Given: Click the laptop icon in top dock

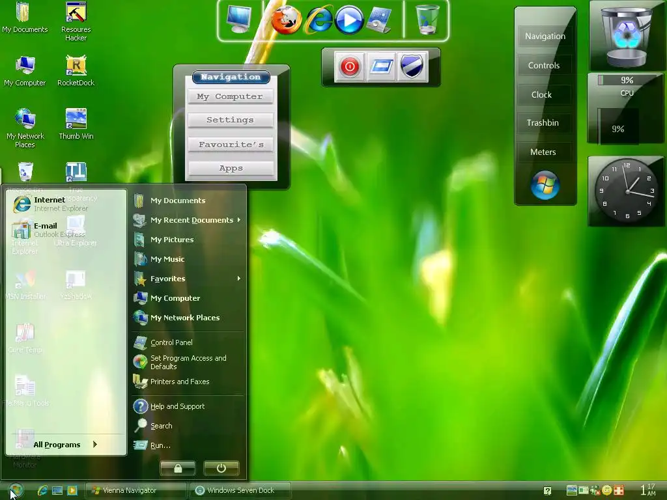Looking at the screenshot, I should pos(378,20).
